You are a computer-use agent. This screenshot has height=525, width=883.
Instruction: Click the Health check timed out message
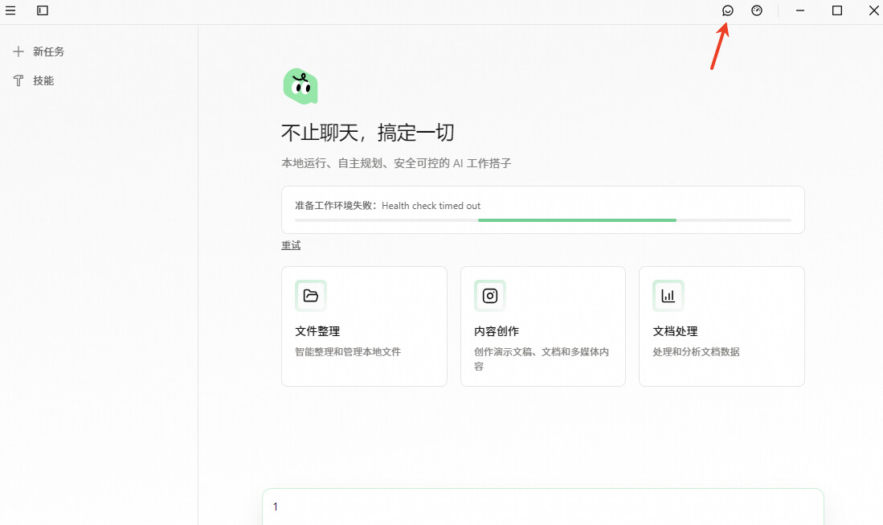[x=431, y=206]
